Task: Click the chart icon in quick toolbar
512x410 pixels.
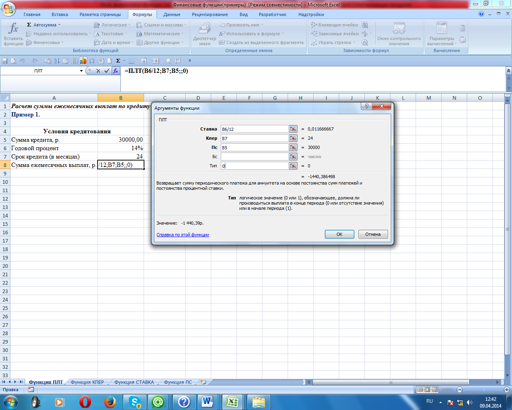Action: coord(83,61)
